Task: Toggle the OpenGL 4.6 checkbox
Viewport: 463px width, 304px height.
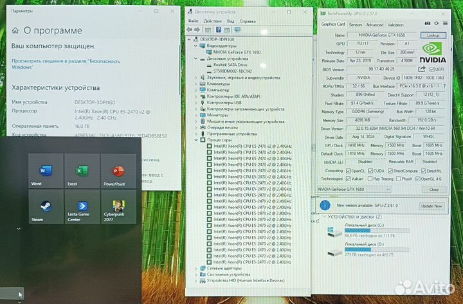Action: 417,179
